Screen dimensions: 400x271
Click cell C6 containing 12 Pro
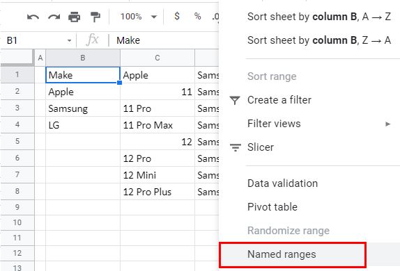[x=157, y=158]
